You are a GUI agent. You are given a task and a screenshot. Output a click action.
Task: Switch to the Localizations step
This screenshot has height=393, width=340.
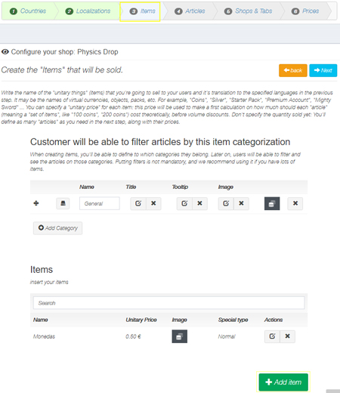[x=88, y=11]
